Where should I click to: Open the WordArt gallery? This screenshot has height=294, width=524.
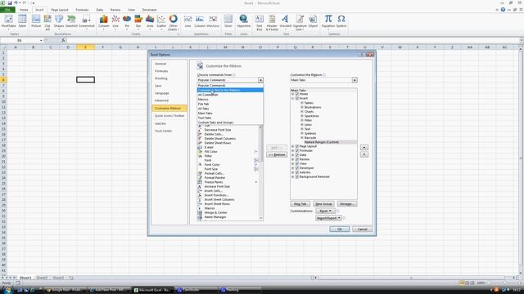point(286,22)
